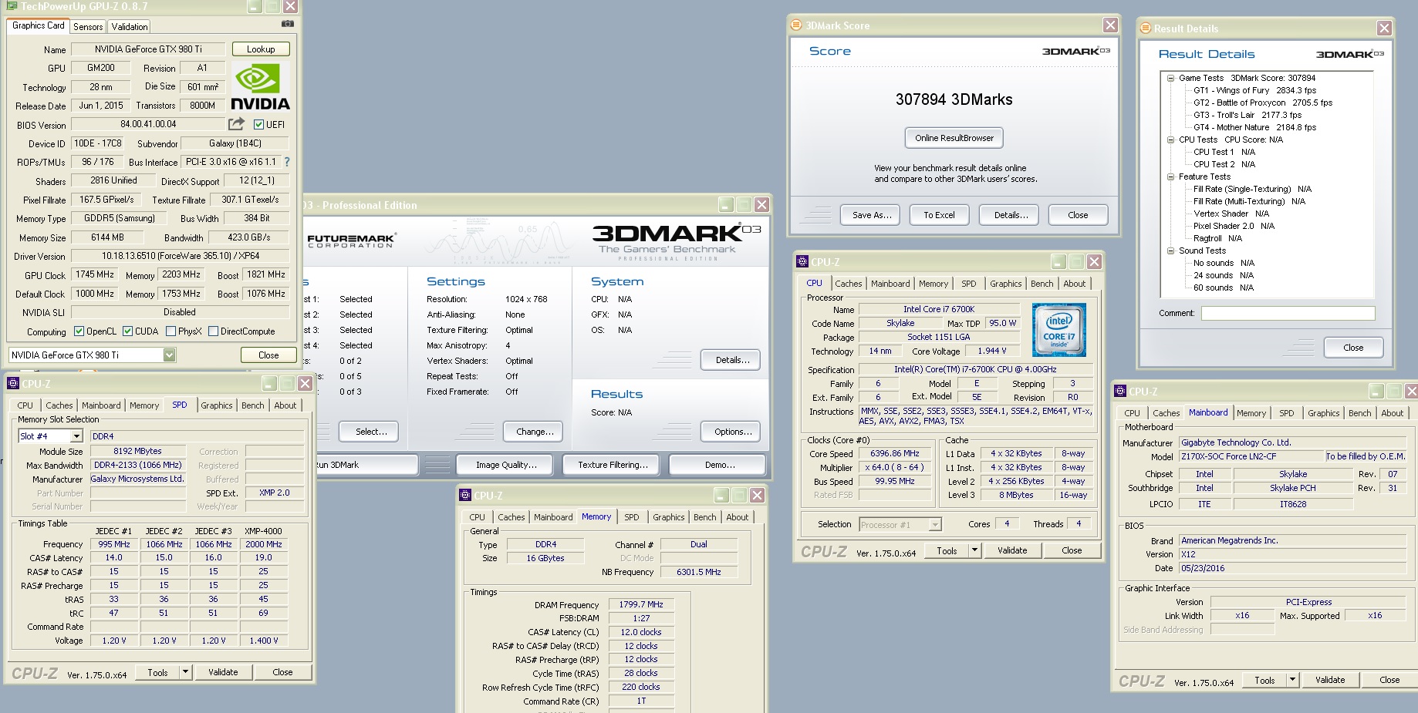This screenshot has width=1418, height=713.
Task: Toggle the OpenCL checkbox
Action: tap(79, 331)
